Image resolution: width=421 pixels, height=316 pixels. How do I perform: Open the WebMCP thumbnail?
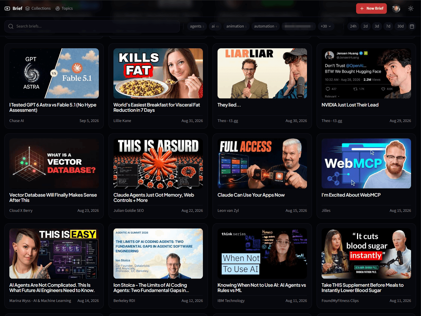[x=366, y=164]
